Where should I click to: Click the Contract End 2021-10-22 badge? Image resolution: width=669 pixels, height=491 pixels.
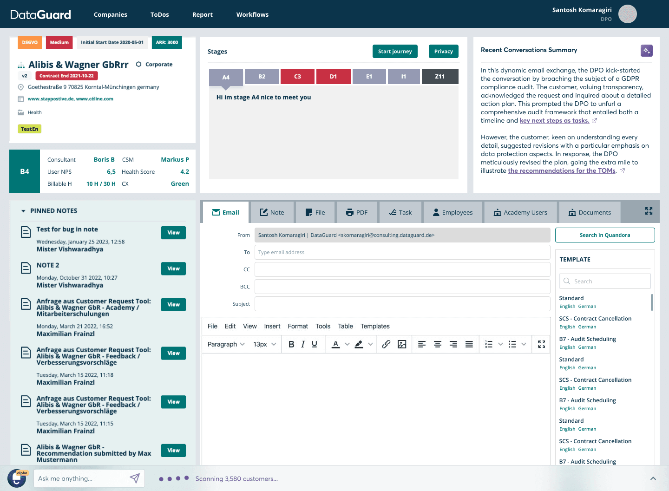tap(66, 76)
